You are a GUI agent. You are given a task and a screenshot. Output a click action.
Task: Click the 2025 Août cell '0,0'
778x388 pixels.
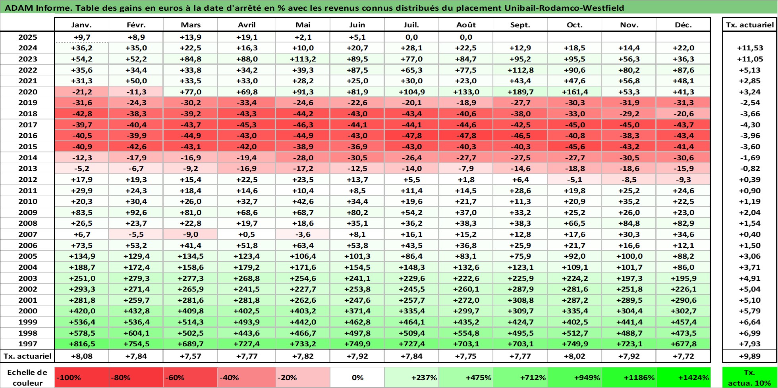[466, 37]
